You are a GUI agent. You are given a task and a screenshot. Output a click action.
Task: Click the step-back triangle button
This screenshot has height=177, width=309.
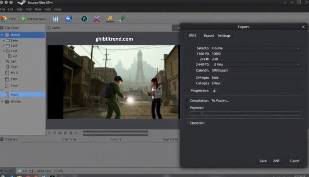pyautogui.click(x=54, y=133)
